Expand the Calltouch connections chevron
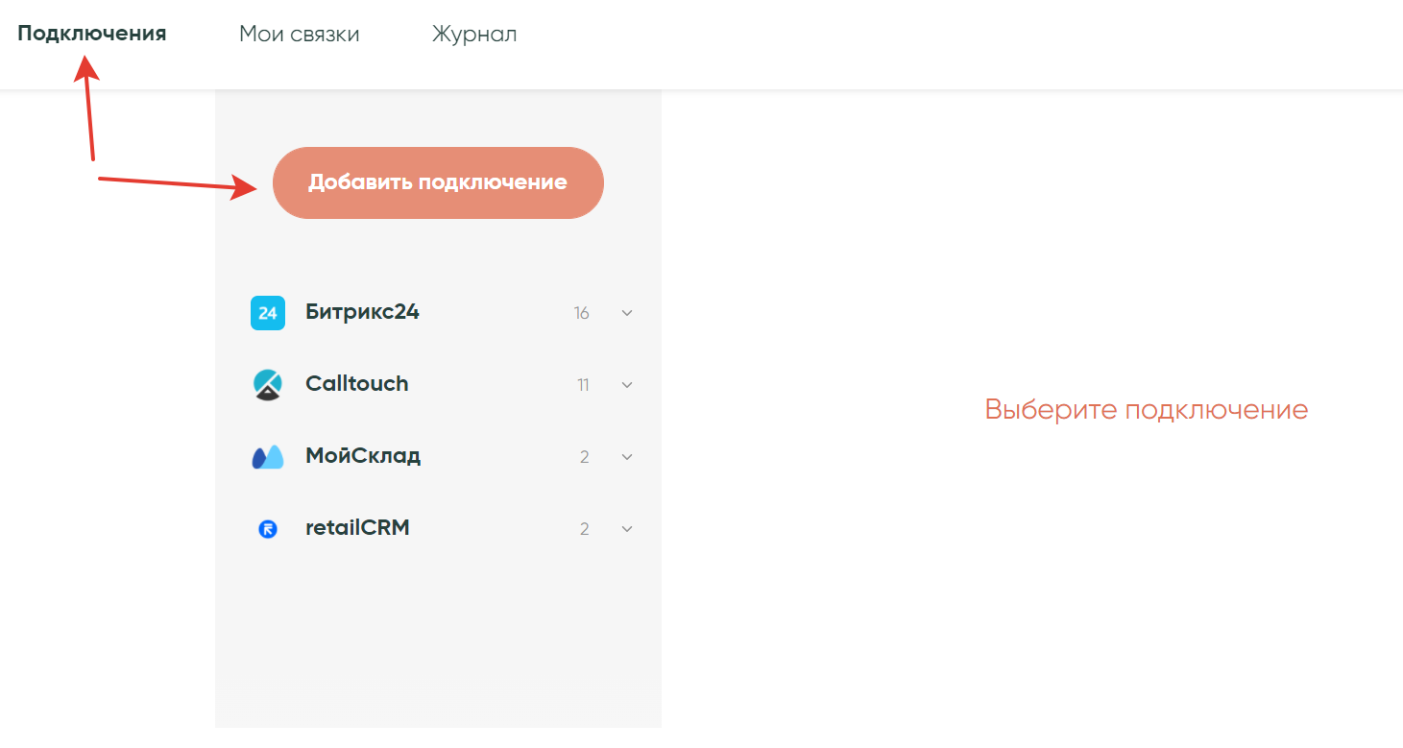The width and height of the screenshot is (1403, 748). click(627, 385)
